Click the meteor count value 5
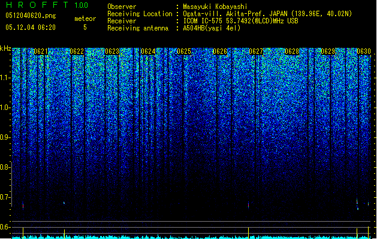Viewport: 377px width, 239px height. pos(85,27)
